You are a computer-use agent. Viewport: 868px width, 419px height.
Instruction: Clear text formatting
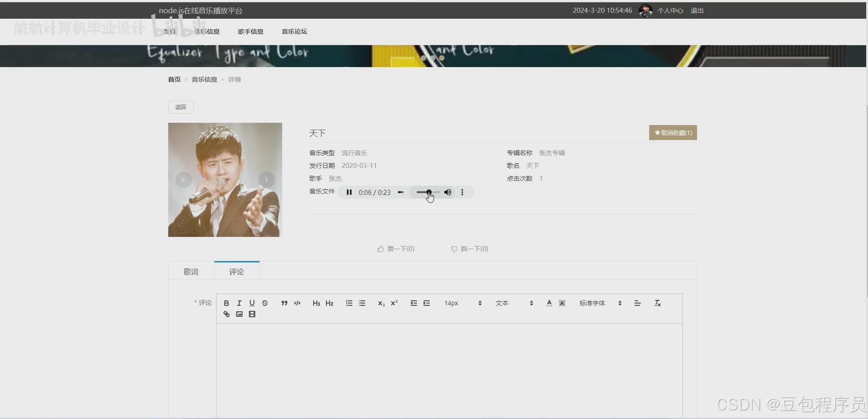(657, 303)
